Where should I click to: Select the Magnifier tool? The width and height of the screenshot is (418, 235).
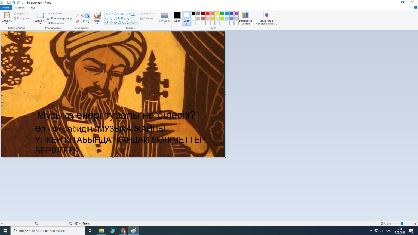pyautogui.click(x=88, y=21)
